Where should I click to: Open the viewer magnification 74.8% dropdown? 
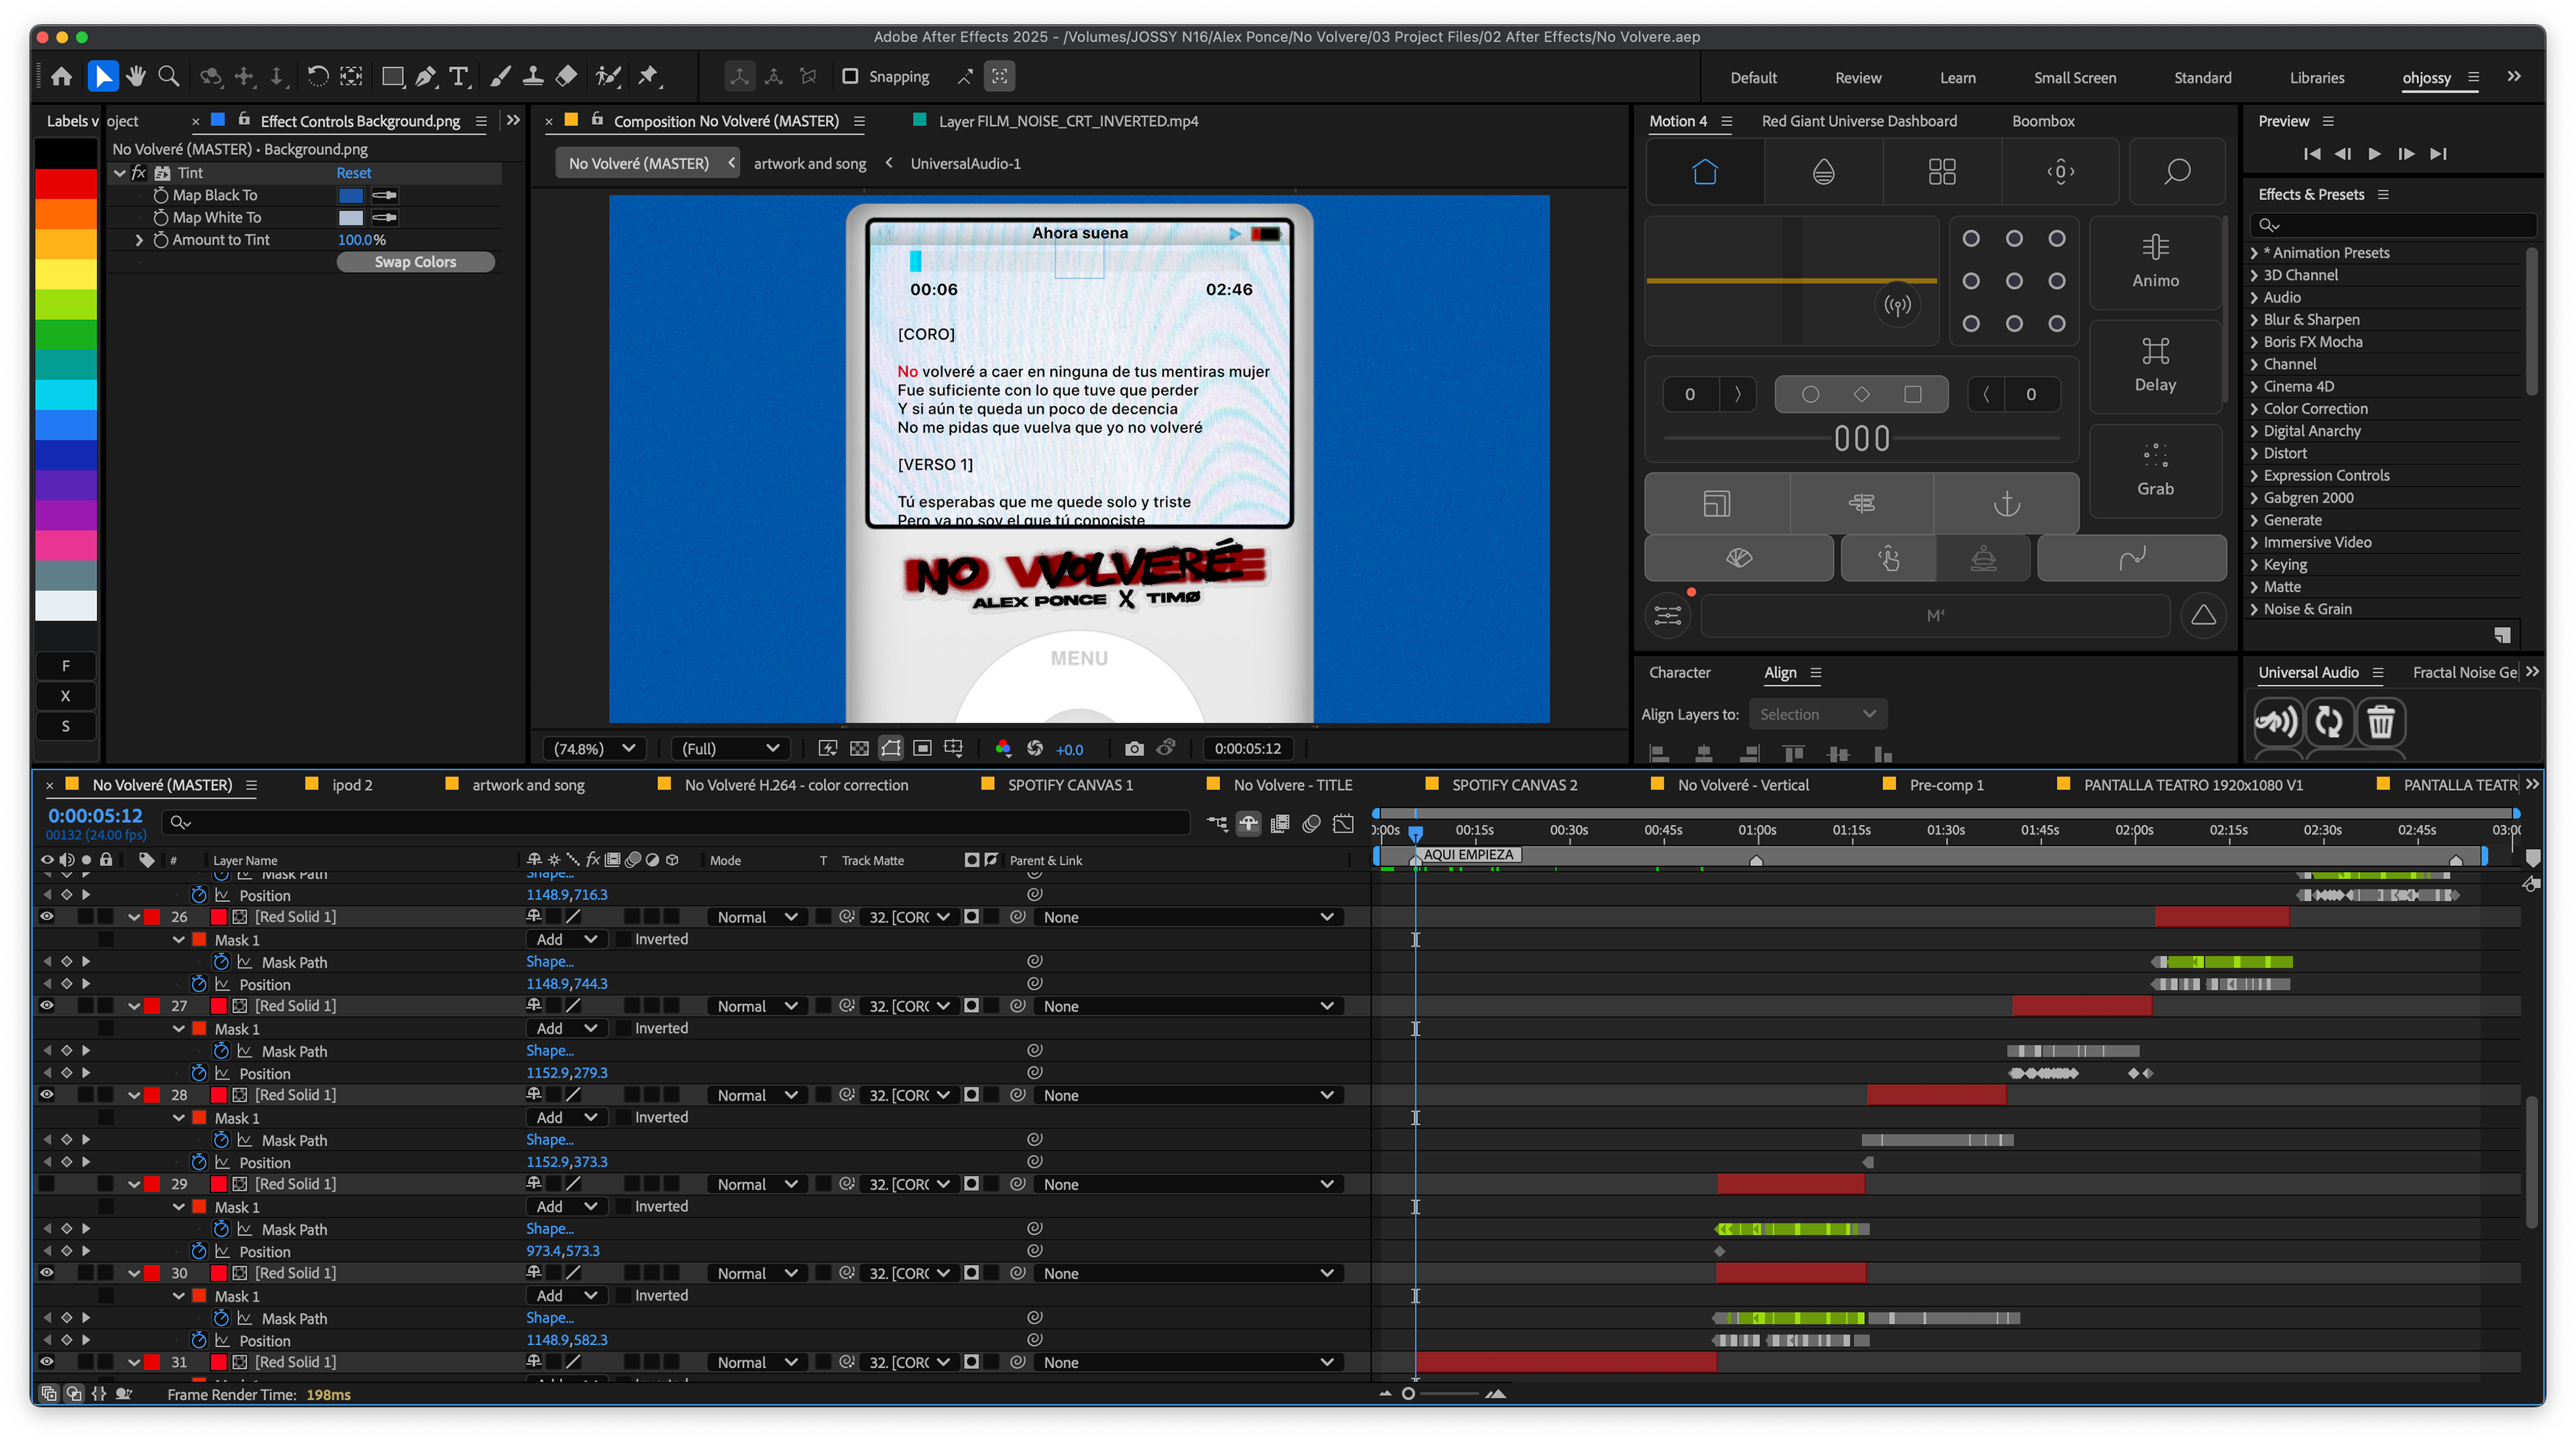pos(594,748)
